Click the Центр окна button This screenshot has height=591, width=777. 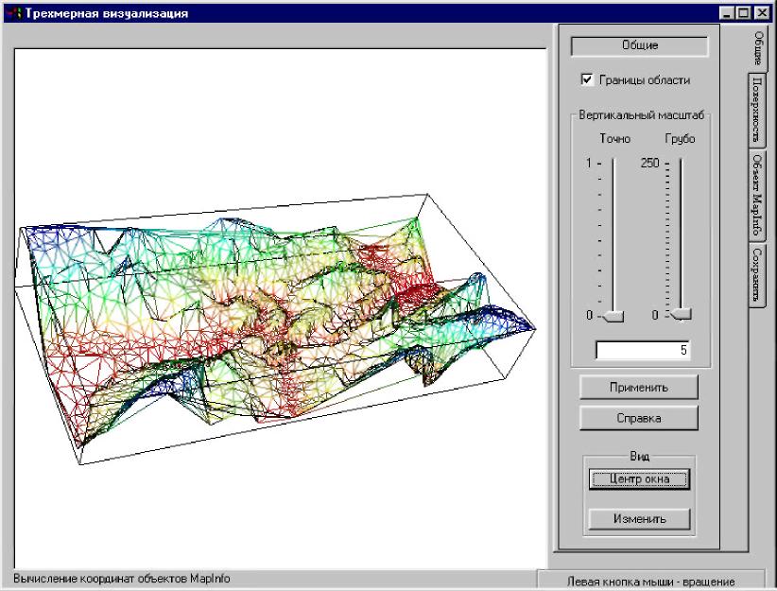pos(639,478)
